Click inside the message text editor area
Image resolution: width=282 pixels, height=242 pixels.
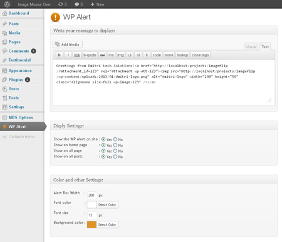[x=164, y=83]
